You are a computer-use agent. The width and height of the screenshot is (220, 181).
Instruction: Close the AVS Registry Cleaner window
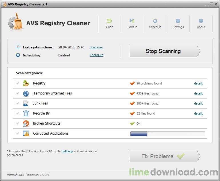coord(216,4)
